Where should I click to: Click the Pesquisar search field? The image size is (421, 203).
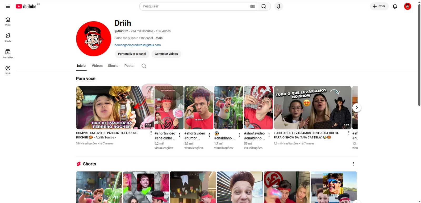pyautogui.click(x=195, y=6)
